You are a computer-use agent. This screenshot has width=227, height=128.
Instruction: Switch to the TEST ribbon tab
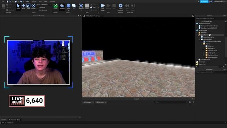coord(40,1)
